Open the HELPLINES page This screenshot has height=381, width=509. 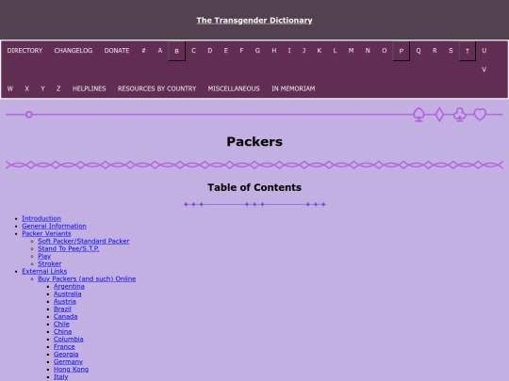click(89, 88)
